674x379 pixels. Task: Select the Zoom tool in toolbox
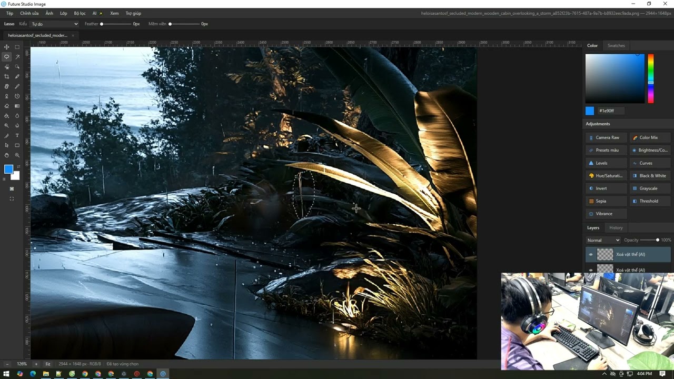[17, 155]
